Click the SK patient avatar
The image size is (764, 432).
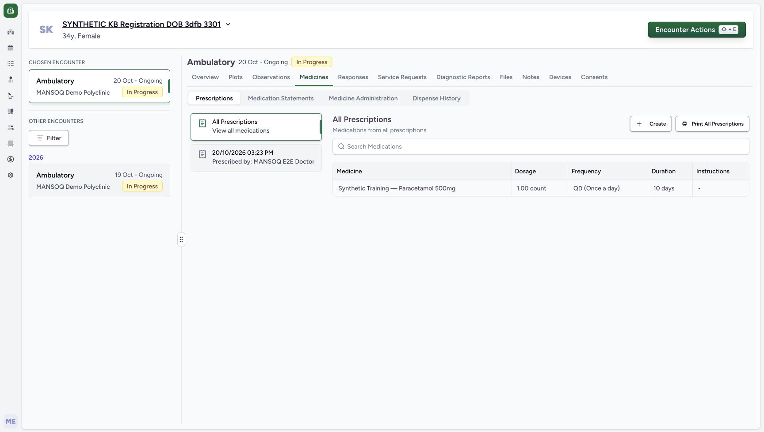click(x=46, y=30)
